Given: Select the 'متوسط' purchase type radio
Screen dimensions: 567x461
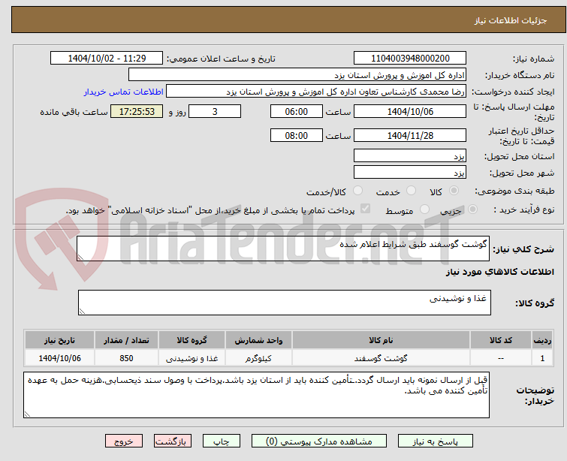Looking at the screenshot, I should pyautogui.click(x=424, y=209).
